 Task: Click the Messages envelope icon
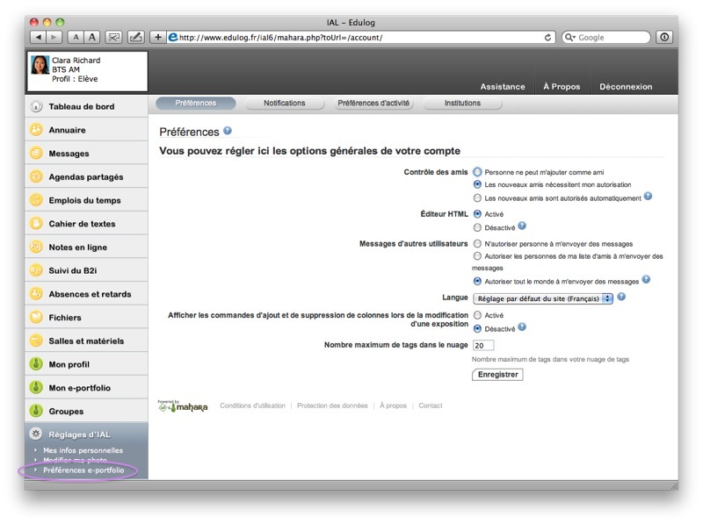(x=36, y=154)
